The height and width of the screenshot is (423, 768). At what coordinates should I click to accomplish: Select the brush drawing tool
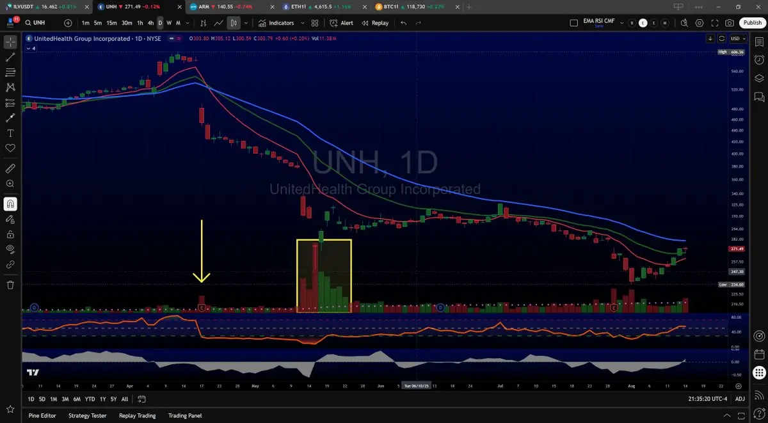click(10, 118)
